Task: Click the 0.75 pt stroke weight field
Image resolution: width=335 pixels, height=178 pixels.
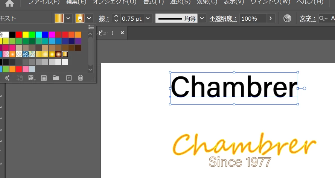Action: [x=132, y=18]
